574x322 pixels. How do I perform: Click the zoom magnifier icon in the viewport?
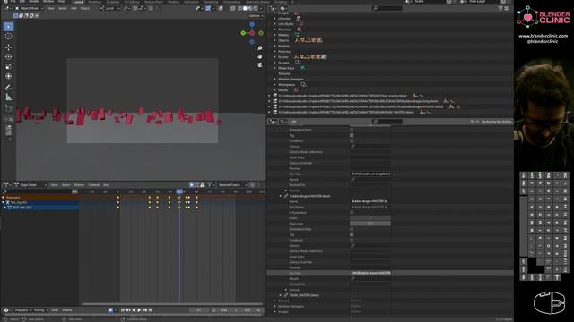coord(260,48)
